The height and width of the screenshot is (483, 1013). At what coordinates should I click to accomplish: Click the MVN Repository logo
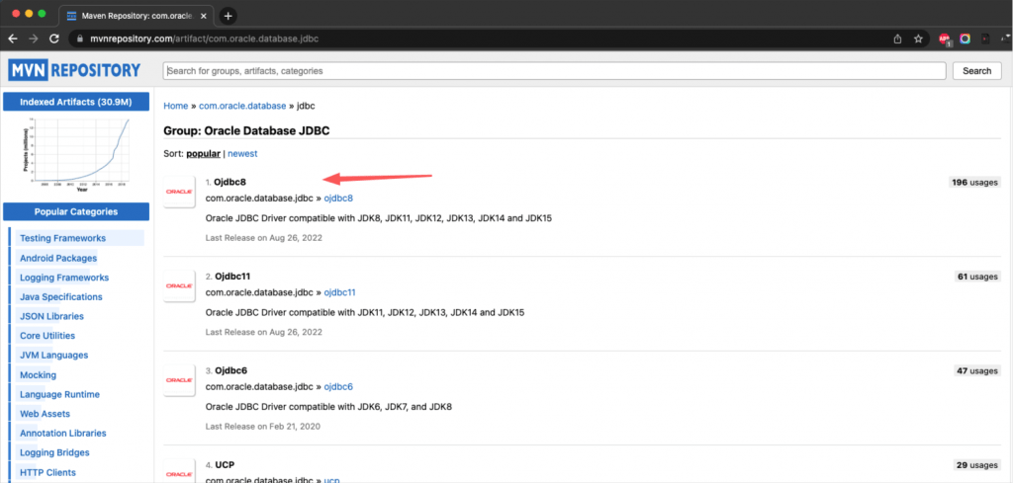tap(74, 70)
